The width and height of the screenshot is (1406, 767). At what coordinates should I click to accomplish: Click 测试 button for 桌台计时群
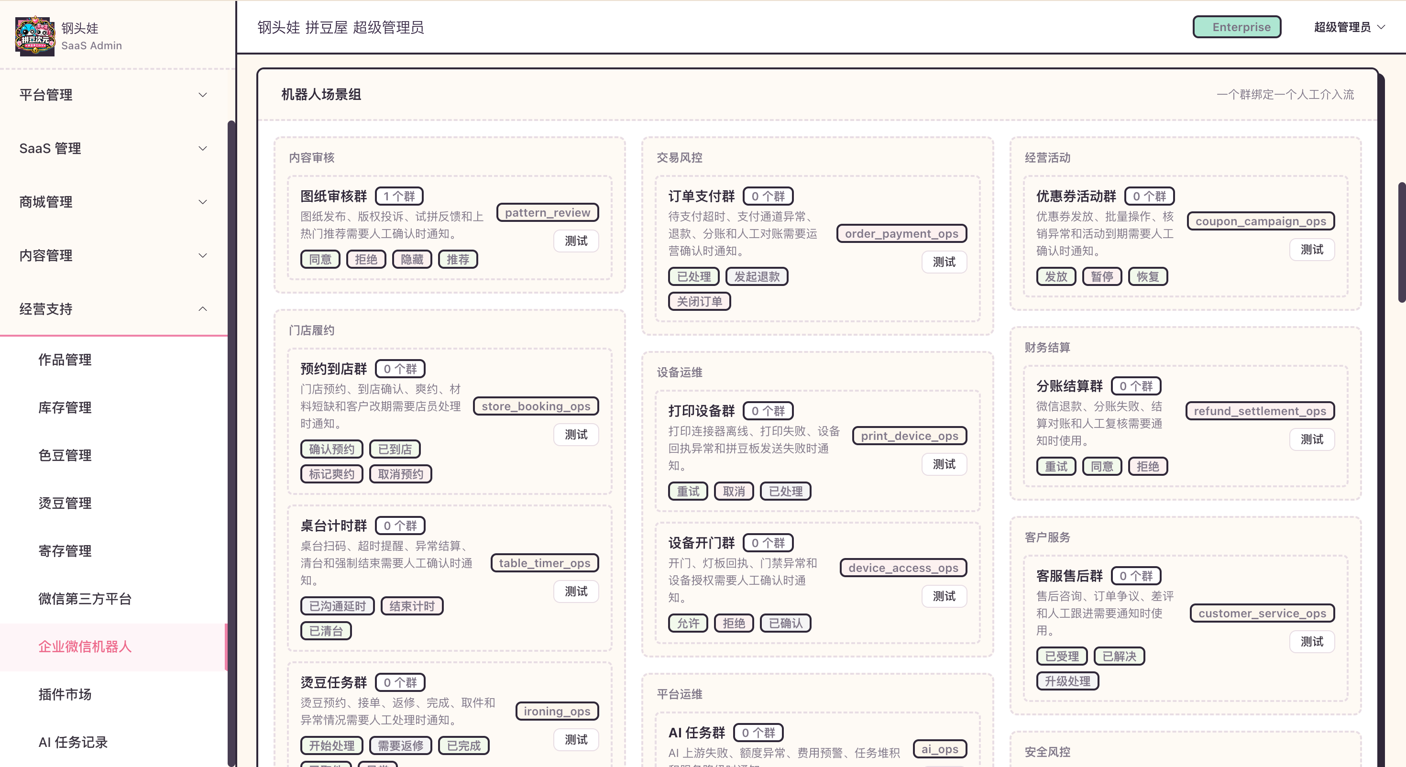click(576, 591)
